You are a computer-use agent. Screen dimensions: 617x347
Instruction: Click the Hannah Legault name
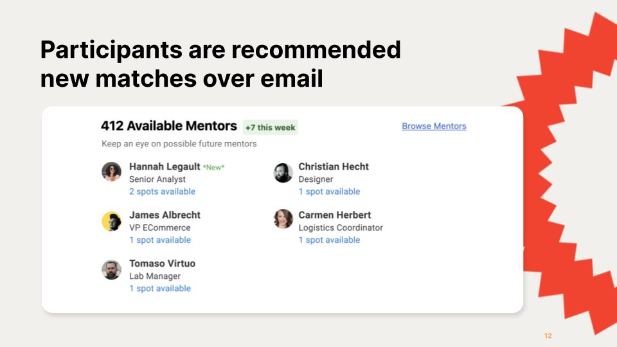pyautogui.click(x=165, y=166)
